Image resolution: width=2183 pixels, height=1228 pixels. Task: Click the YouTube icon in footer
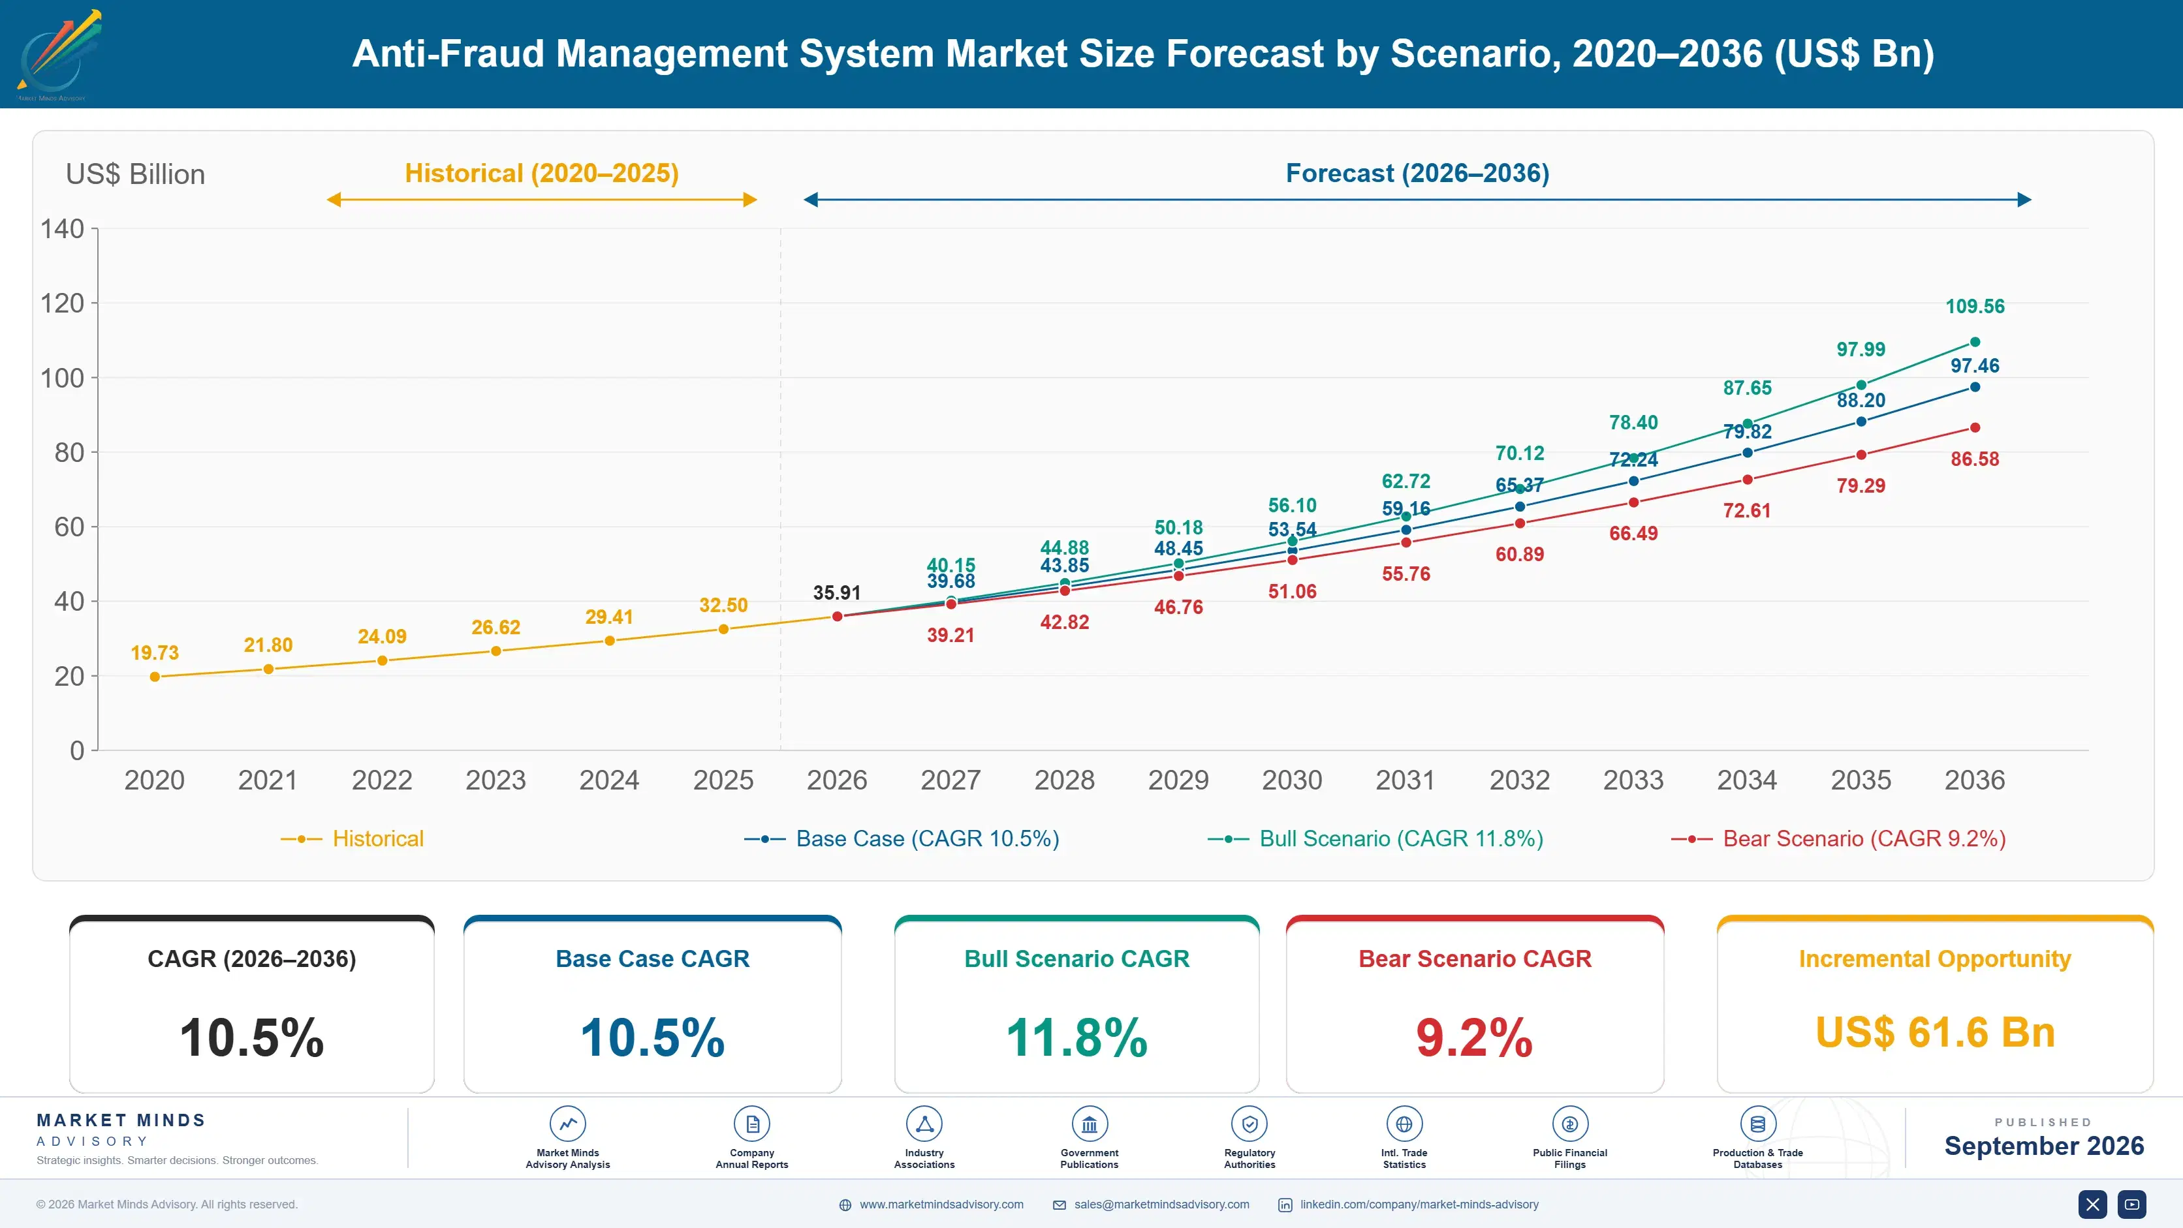[x=2131, y=1203]
